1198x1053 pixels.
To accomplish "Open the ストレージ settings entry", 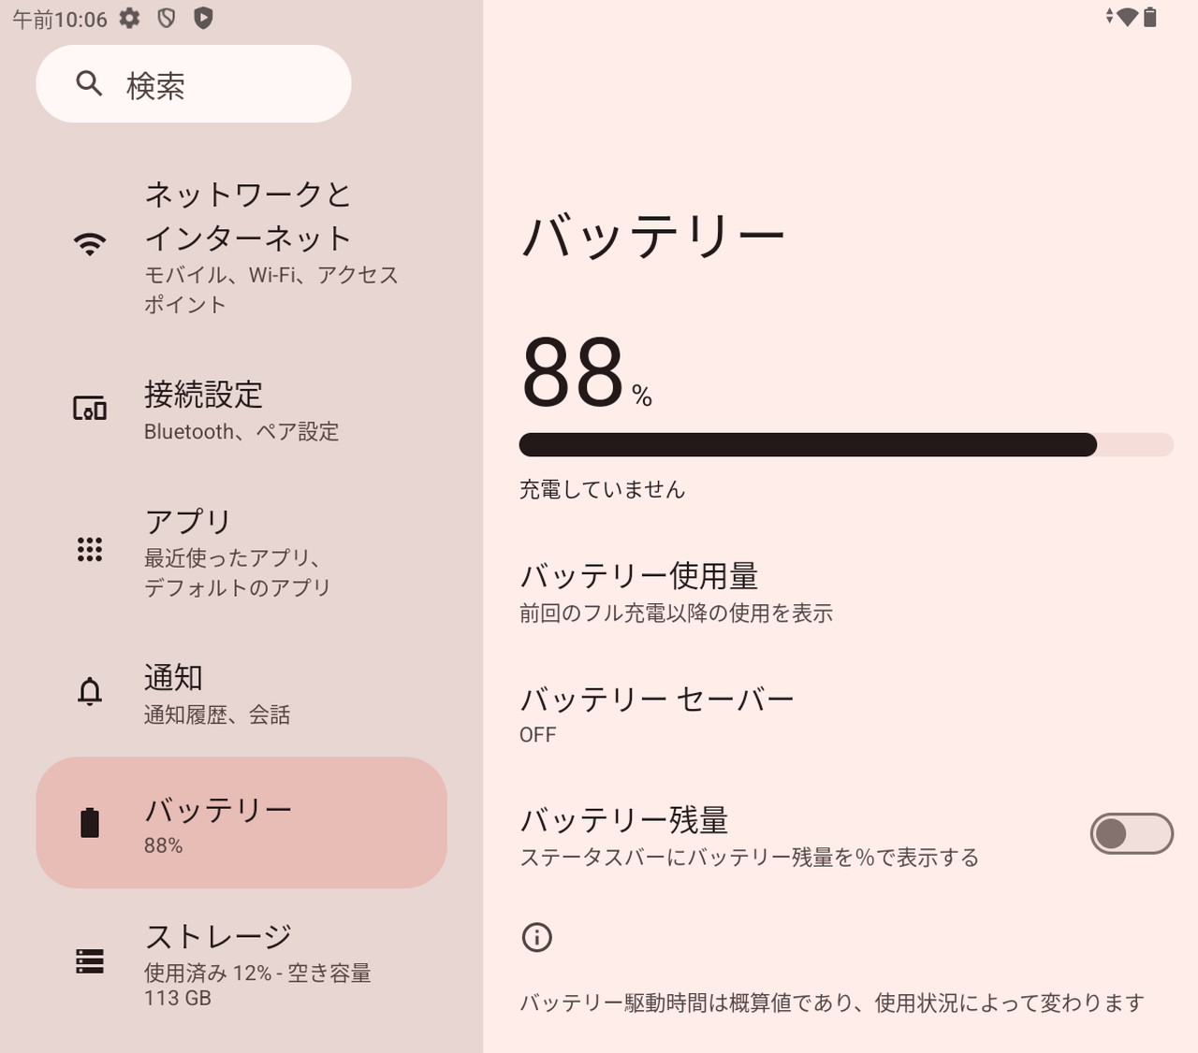I will (x=257, y=963).
